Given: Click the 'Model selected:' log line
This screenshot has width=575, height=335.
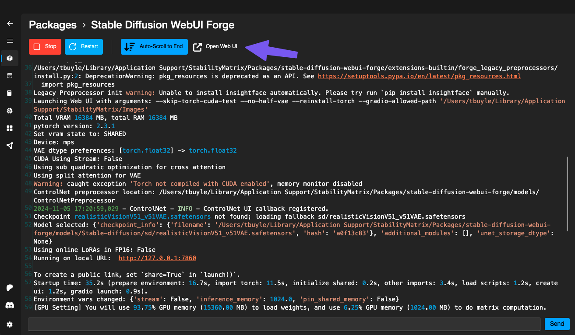Looking at the screenshot, I should (x=293, y=234).
